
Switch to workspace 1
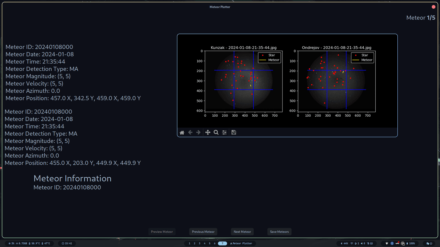click(x=189, y=243)
